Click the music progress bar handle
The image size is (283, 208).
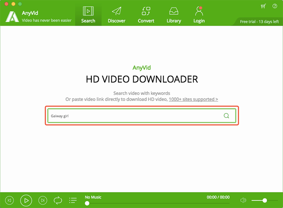pyautogui.click(x=87, y=203)
